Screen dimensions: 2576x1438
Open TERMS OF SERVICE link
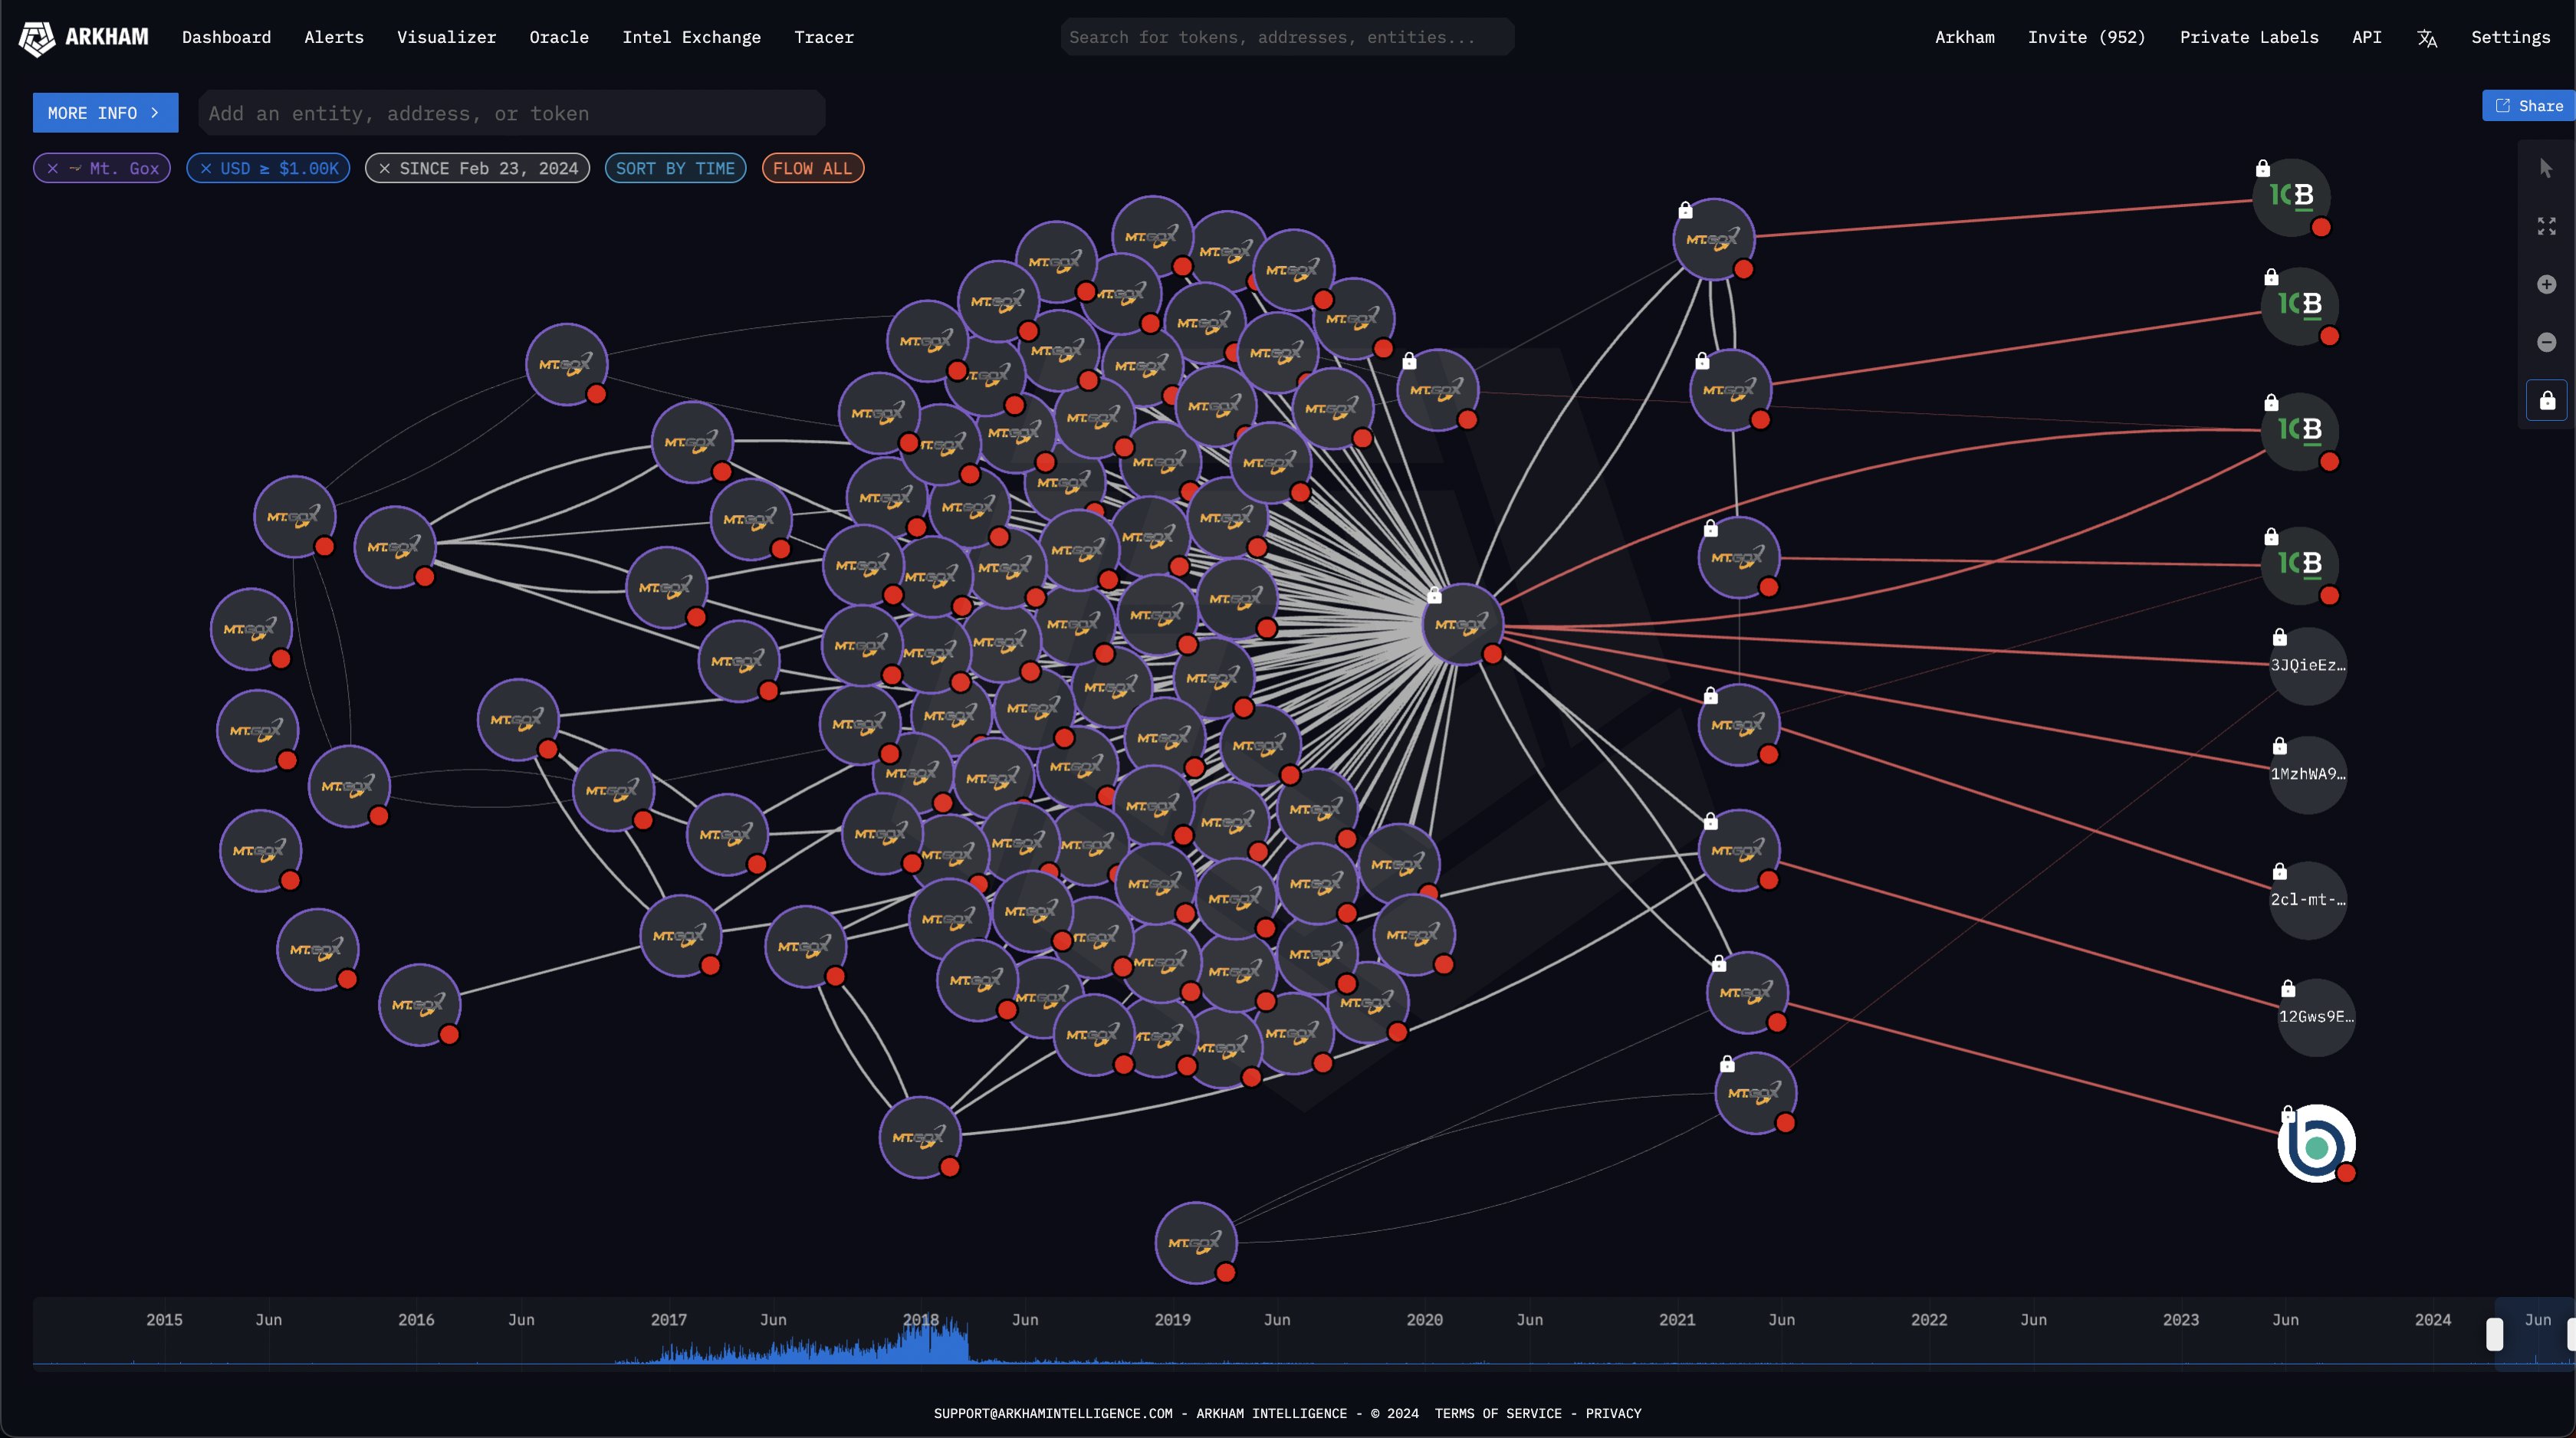[1498, 1414]
